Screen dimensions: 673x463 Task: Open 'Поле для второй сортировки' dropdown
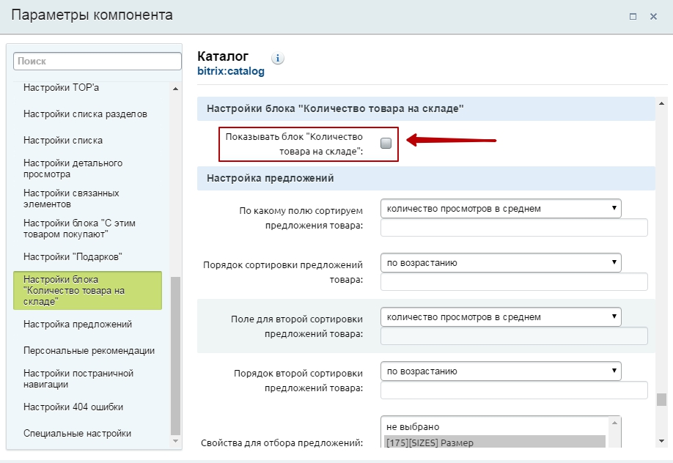pyautogui.click(x=501, y=317)
